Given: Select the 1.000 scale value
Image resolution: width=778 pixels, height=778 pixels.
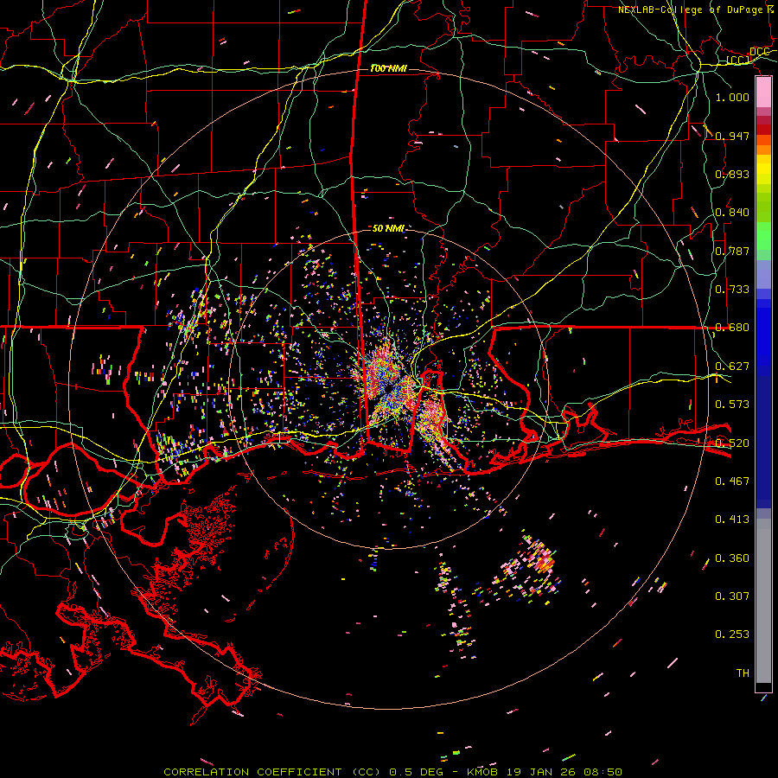Looking at the screenshot, I should (732, 97).
